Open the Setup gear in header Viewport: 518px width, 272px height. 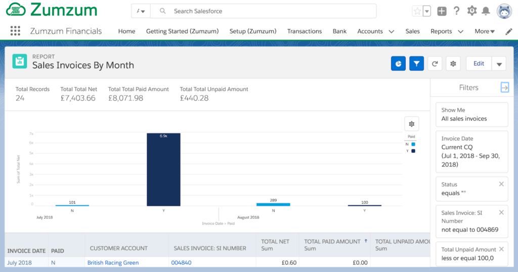pyautogui.click(x=472, y=11)
